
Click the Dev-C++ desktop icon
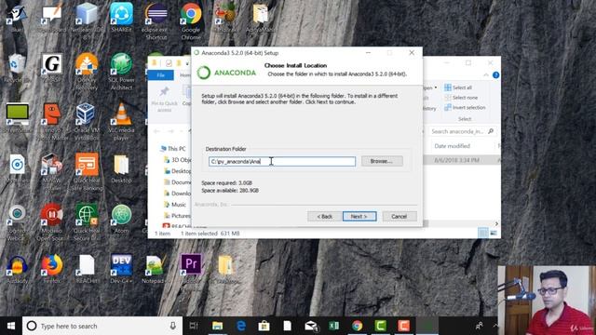click(121, 269)
